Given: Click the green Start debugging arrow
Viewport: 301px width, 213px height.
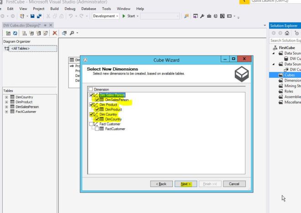Looking at the screenshot, I should tap(124, 16).
